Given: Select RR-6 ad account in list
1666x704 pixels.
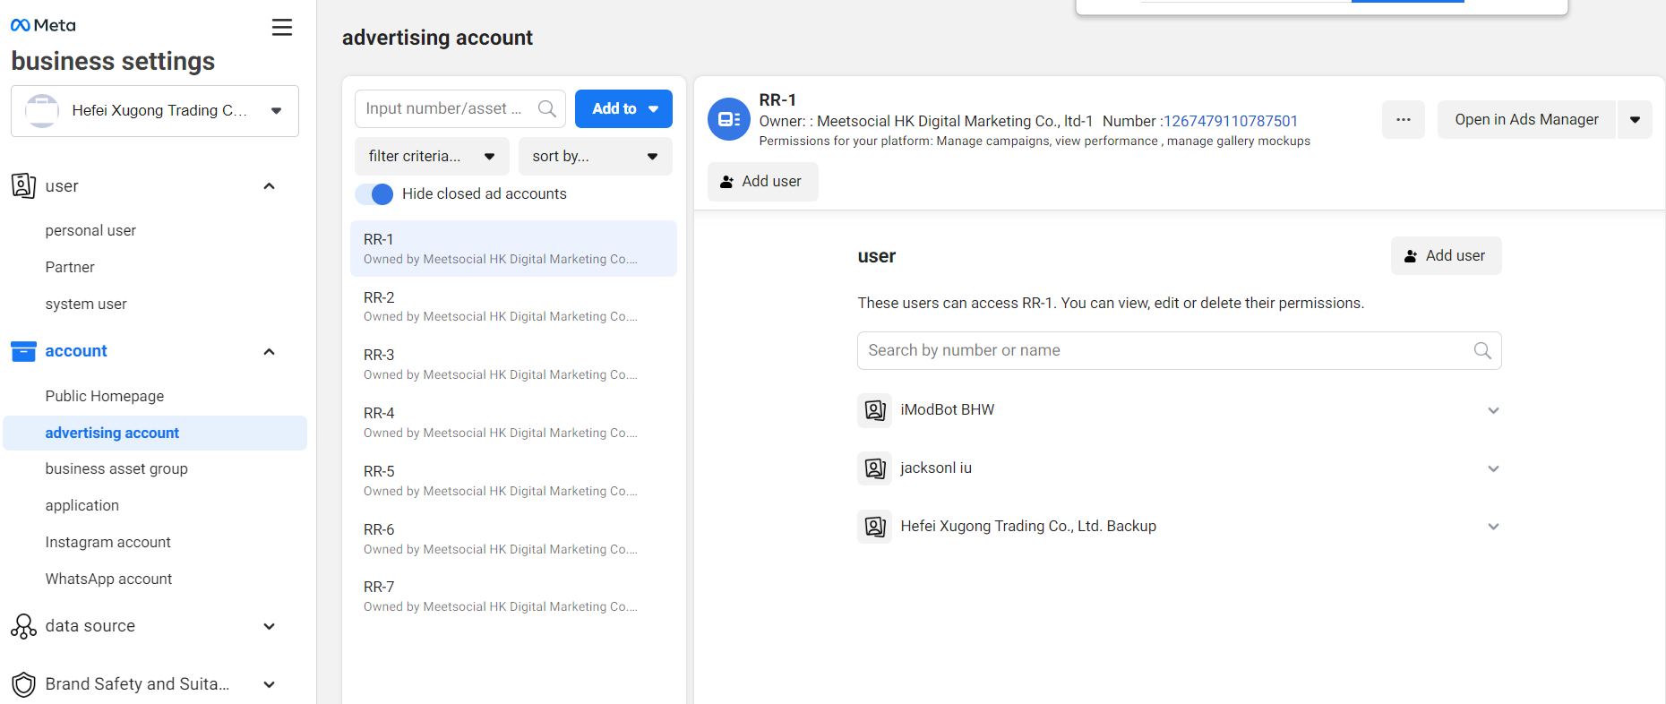Looking at the screenshot, I should point(513,538).
